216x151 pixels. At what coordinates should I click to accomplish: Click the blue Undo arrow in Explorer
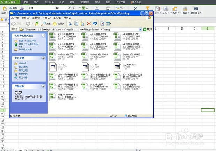click(95, 24)
